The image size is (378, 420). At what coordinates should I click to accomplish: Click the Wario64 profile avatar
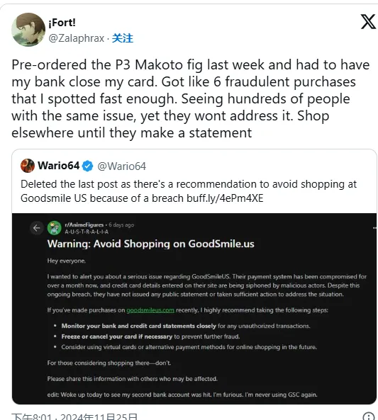[28, 166]
